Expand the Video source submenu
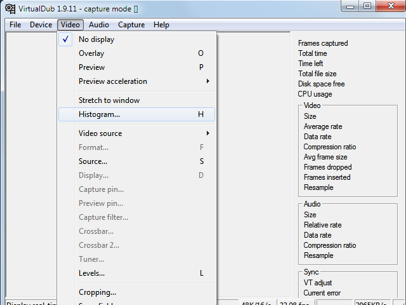The width and height of the screenshot is (406, 305). 137,133
